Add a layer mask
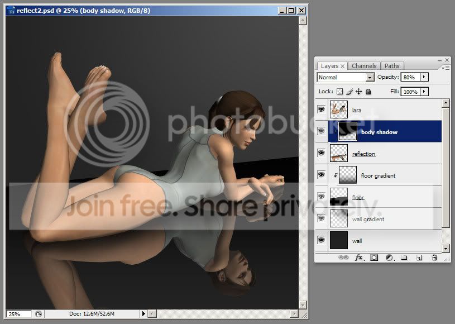Screen dimensions: 455x324 click(x=374, y=258)
